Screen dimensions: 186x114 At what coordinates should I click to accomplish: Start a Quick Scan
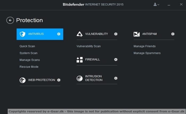(x=27, y=46)
